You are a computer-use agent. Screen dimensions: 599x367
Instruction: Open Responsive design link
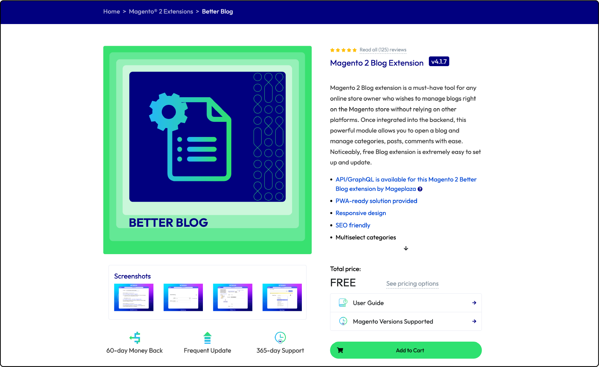[x=361, y=213]
